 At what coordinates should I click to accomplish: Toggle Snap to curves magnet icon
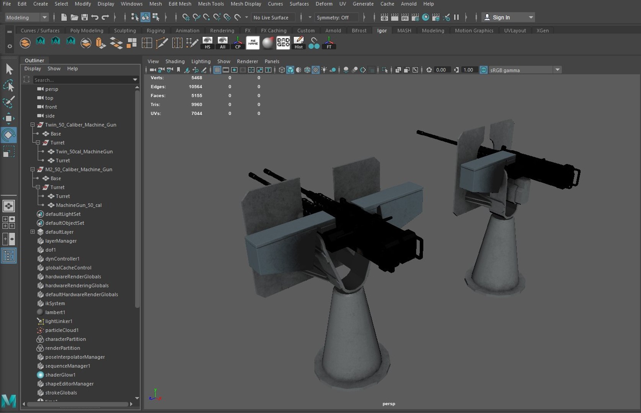pos(196,17)
